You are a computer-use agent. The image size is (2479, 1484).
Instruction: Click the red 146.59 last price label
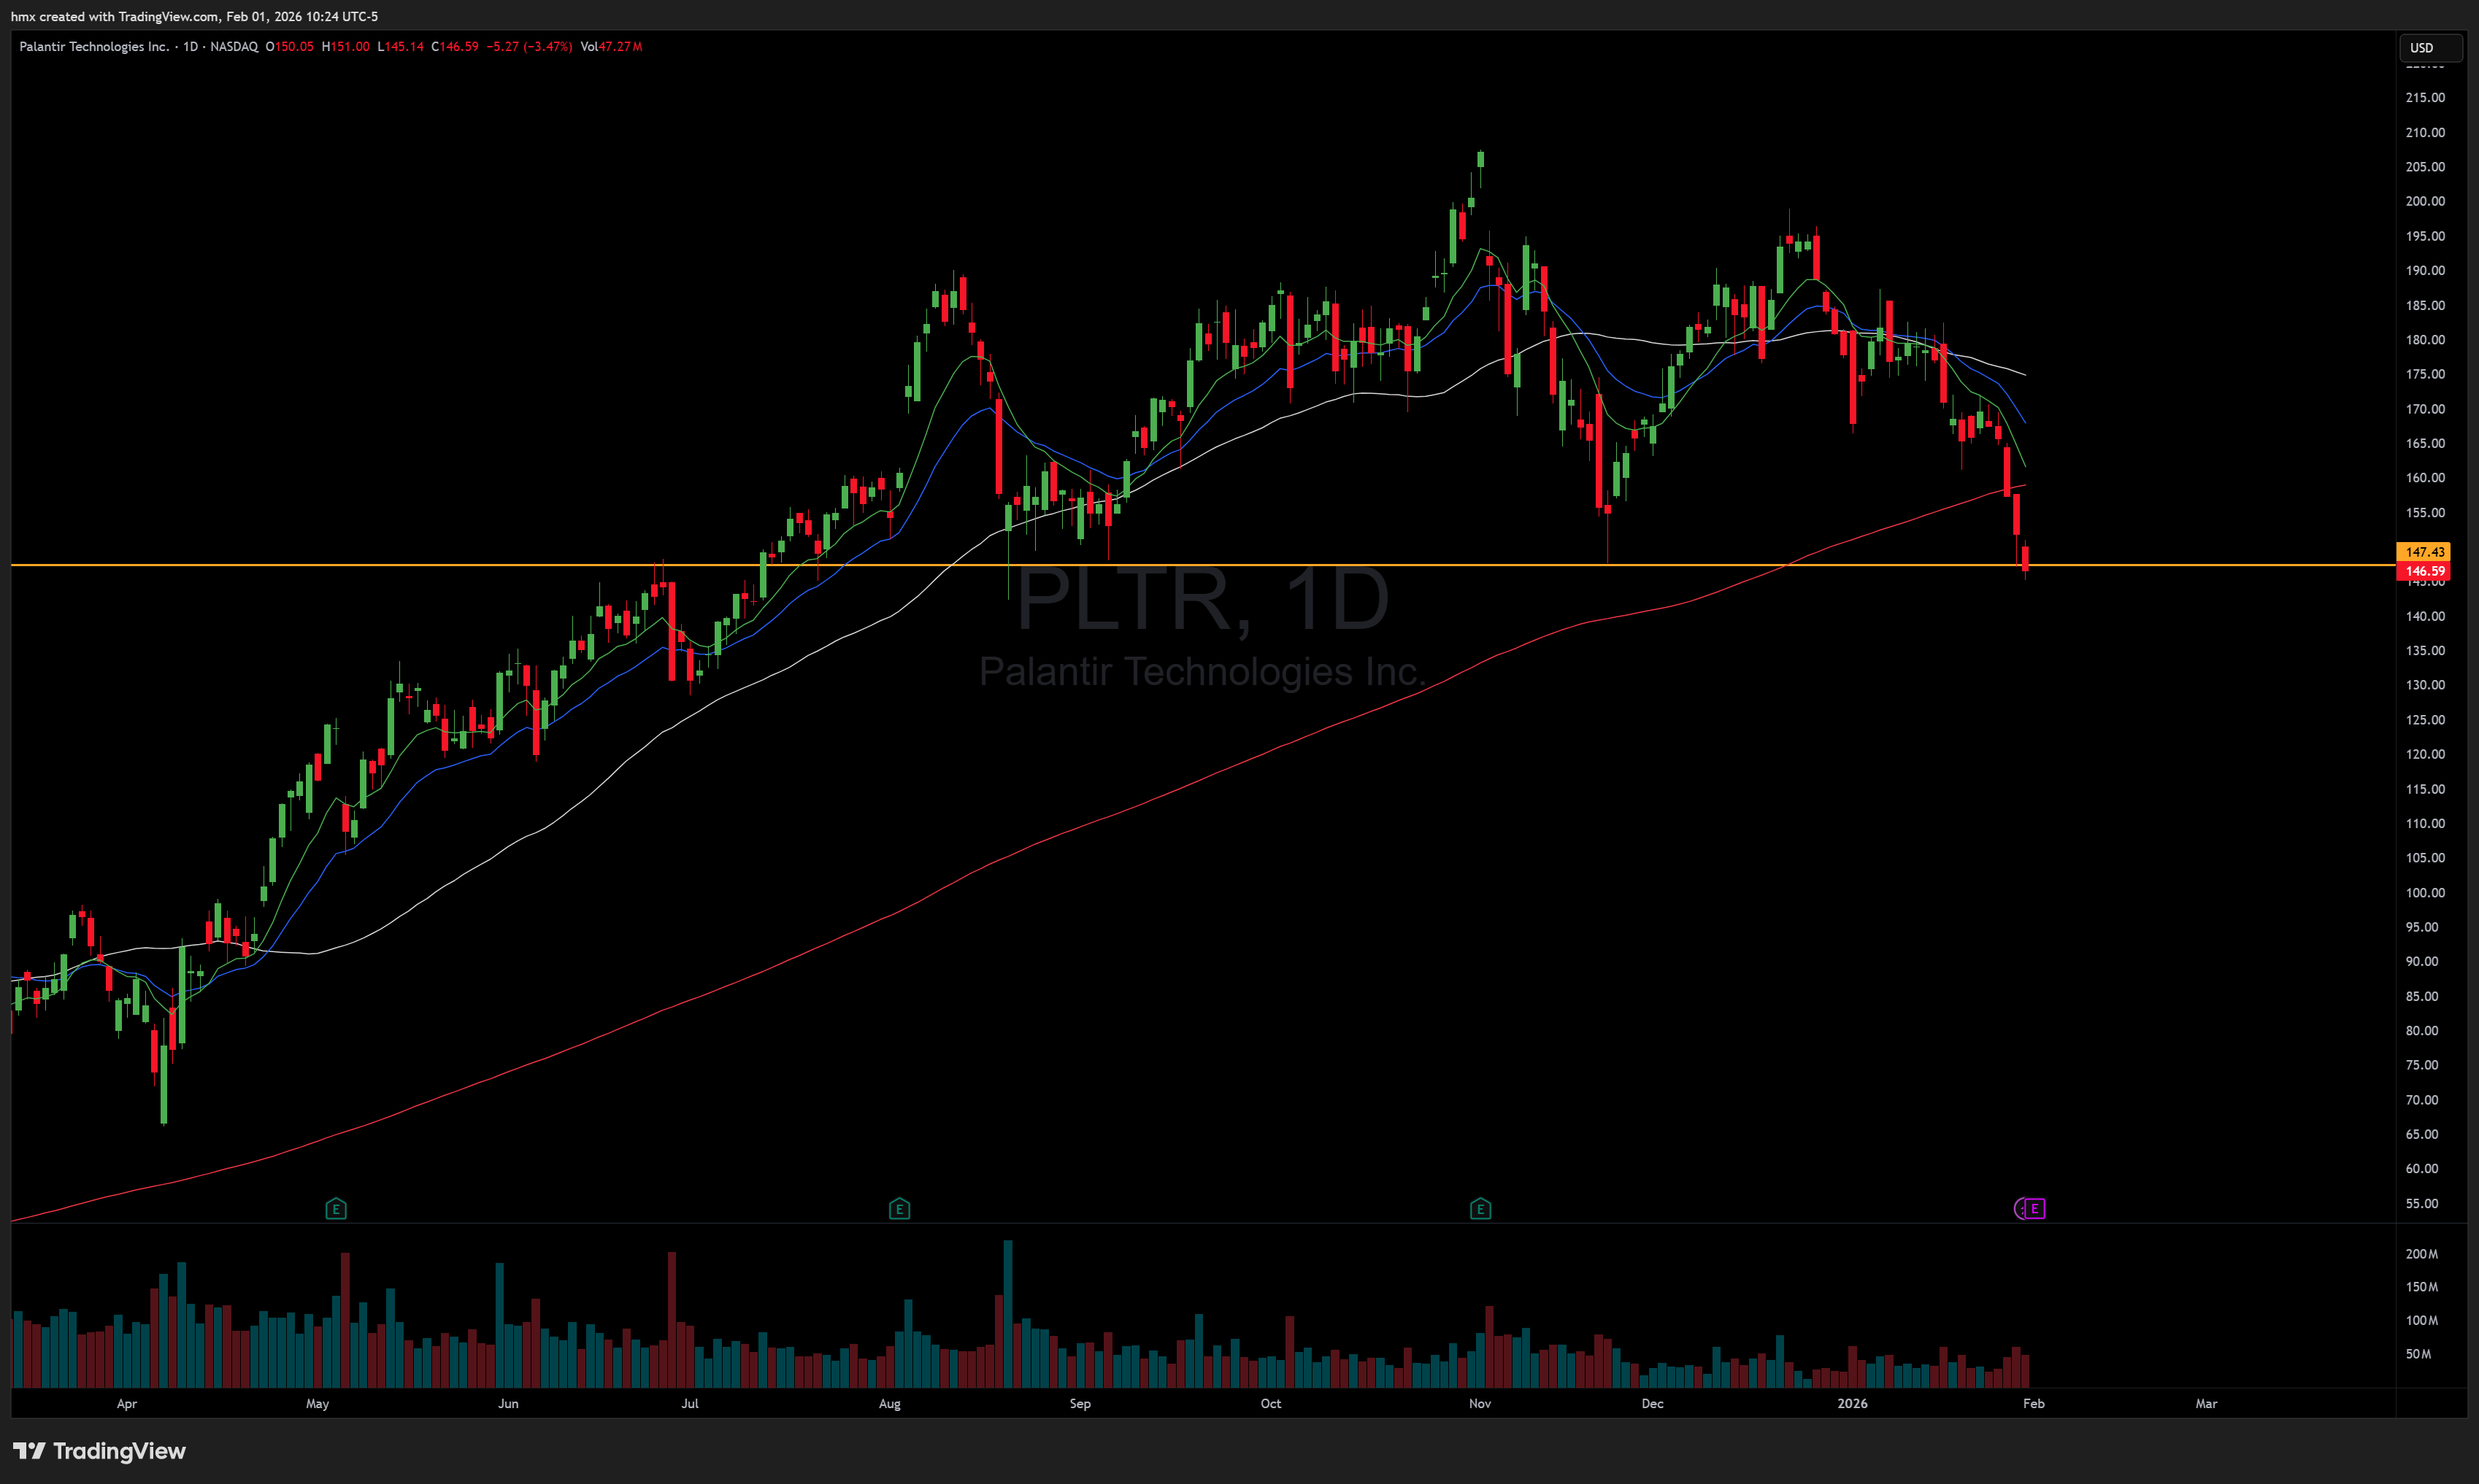[2424, 571]
